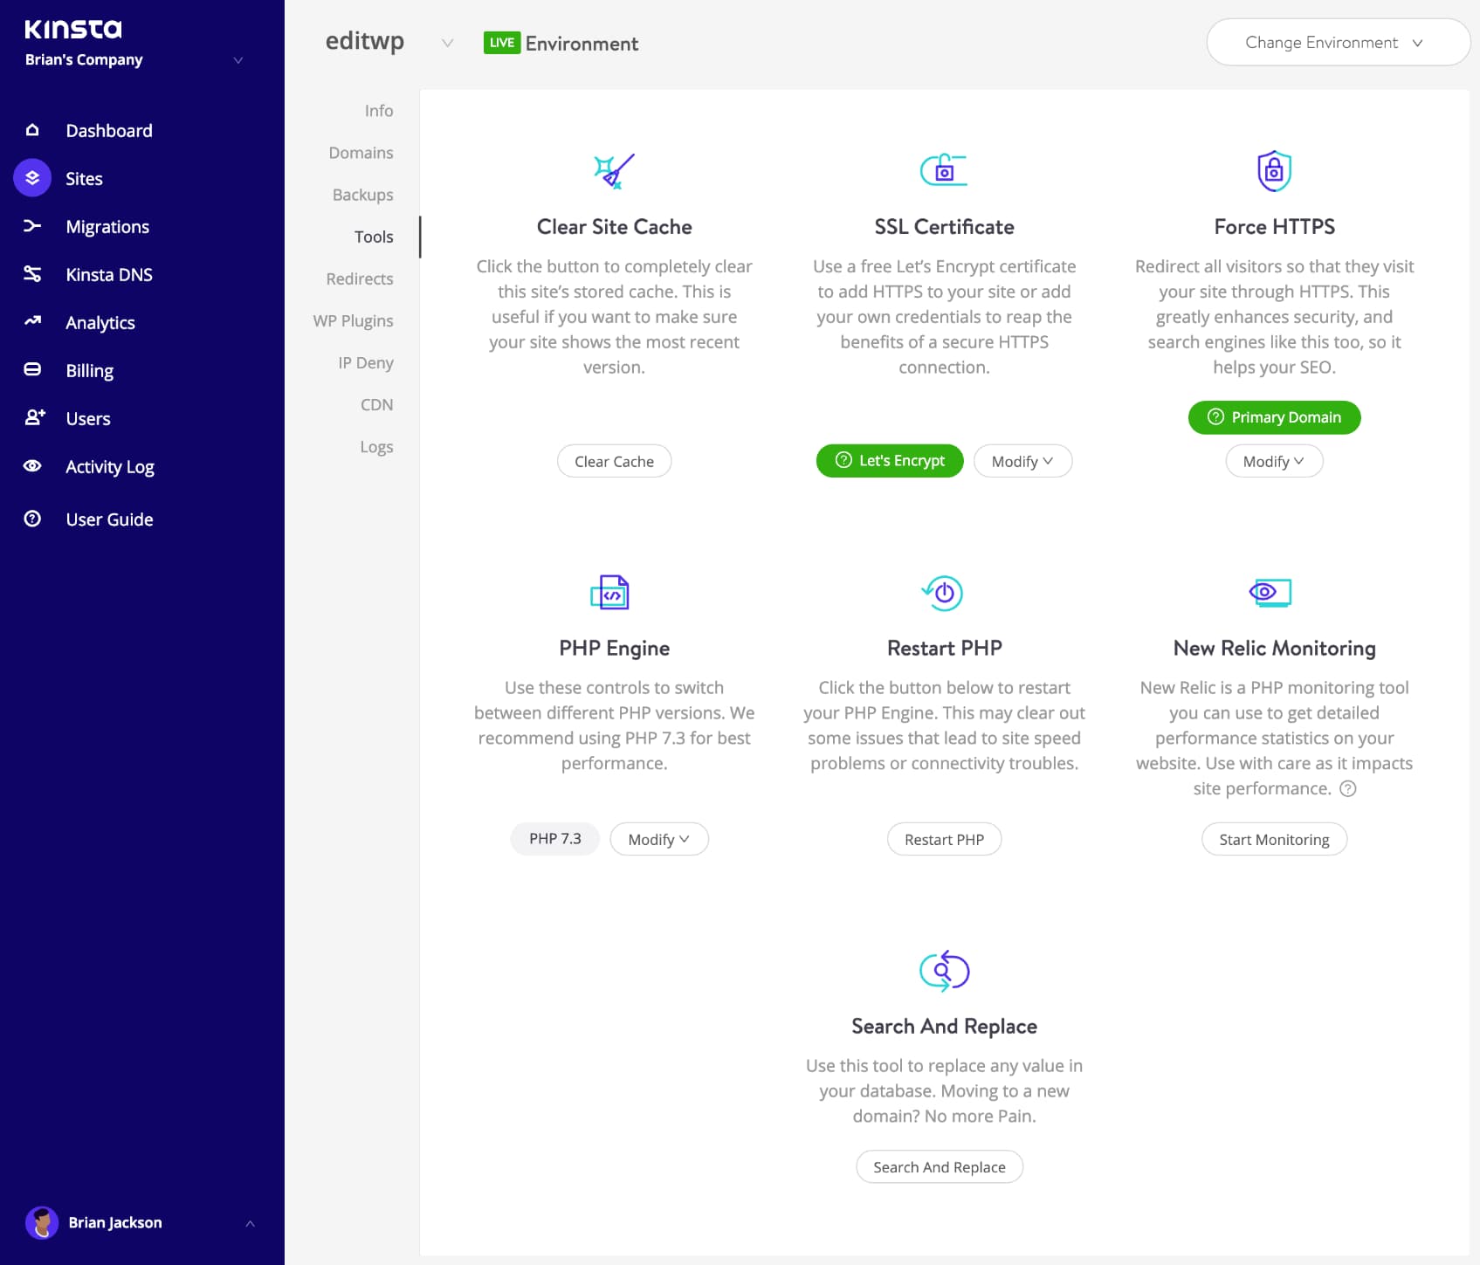Image resolution: width=1480 pixels, height=1265 pixels.
Task: Expand the editwp site selector chevron
Action: (x=447, y=43)
